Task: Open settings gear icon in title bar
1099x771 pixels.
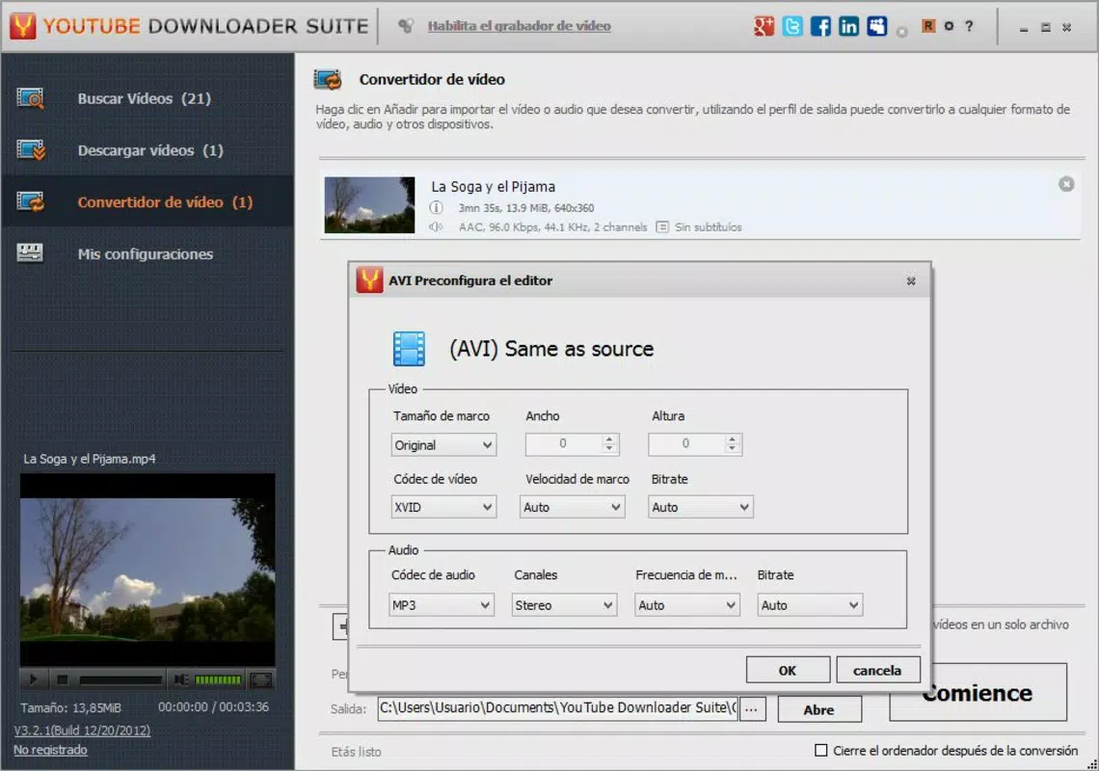Action: click(949, 26)
